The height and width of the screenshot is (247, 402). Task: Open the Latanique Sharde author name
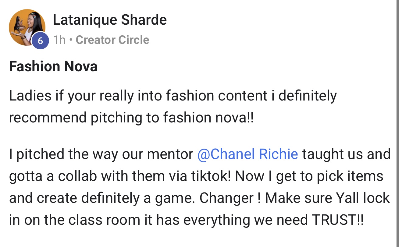pos(110,20)
